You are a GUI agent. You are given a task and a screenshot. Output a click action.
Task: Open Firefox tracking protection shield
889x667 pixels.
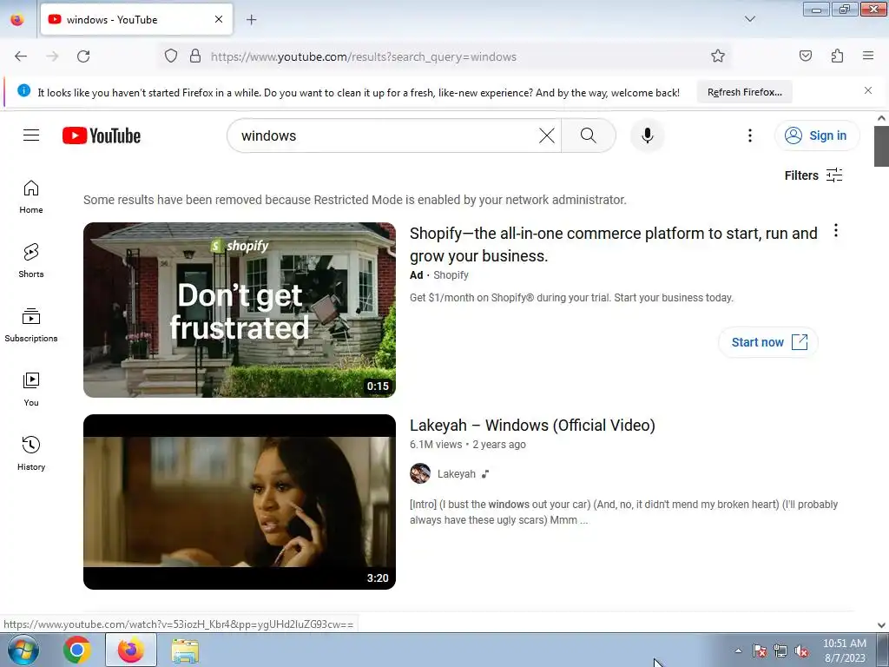(x=171, y=56)
